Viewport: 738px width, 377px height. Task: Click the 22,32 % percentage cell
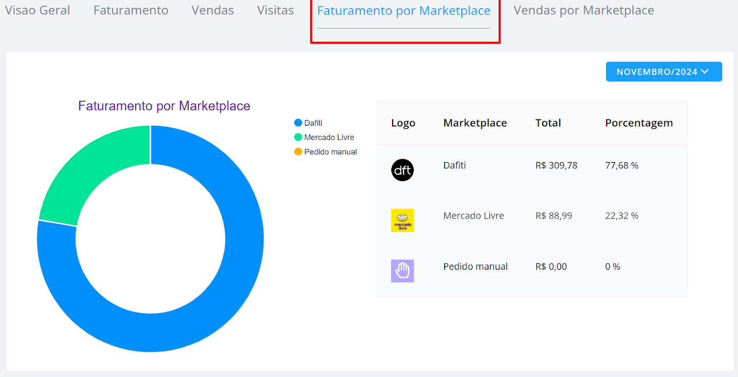tap(622, 215)
